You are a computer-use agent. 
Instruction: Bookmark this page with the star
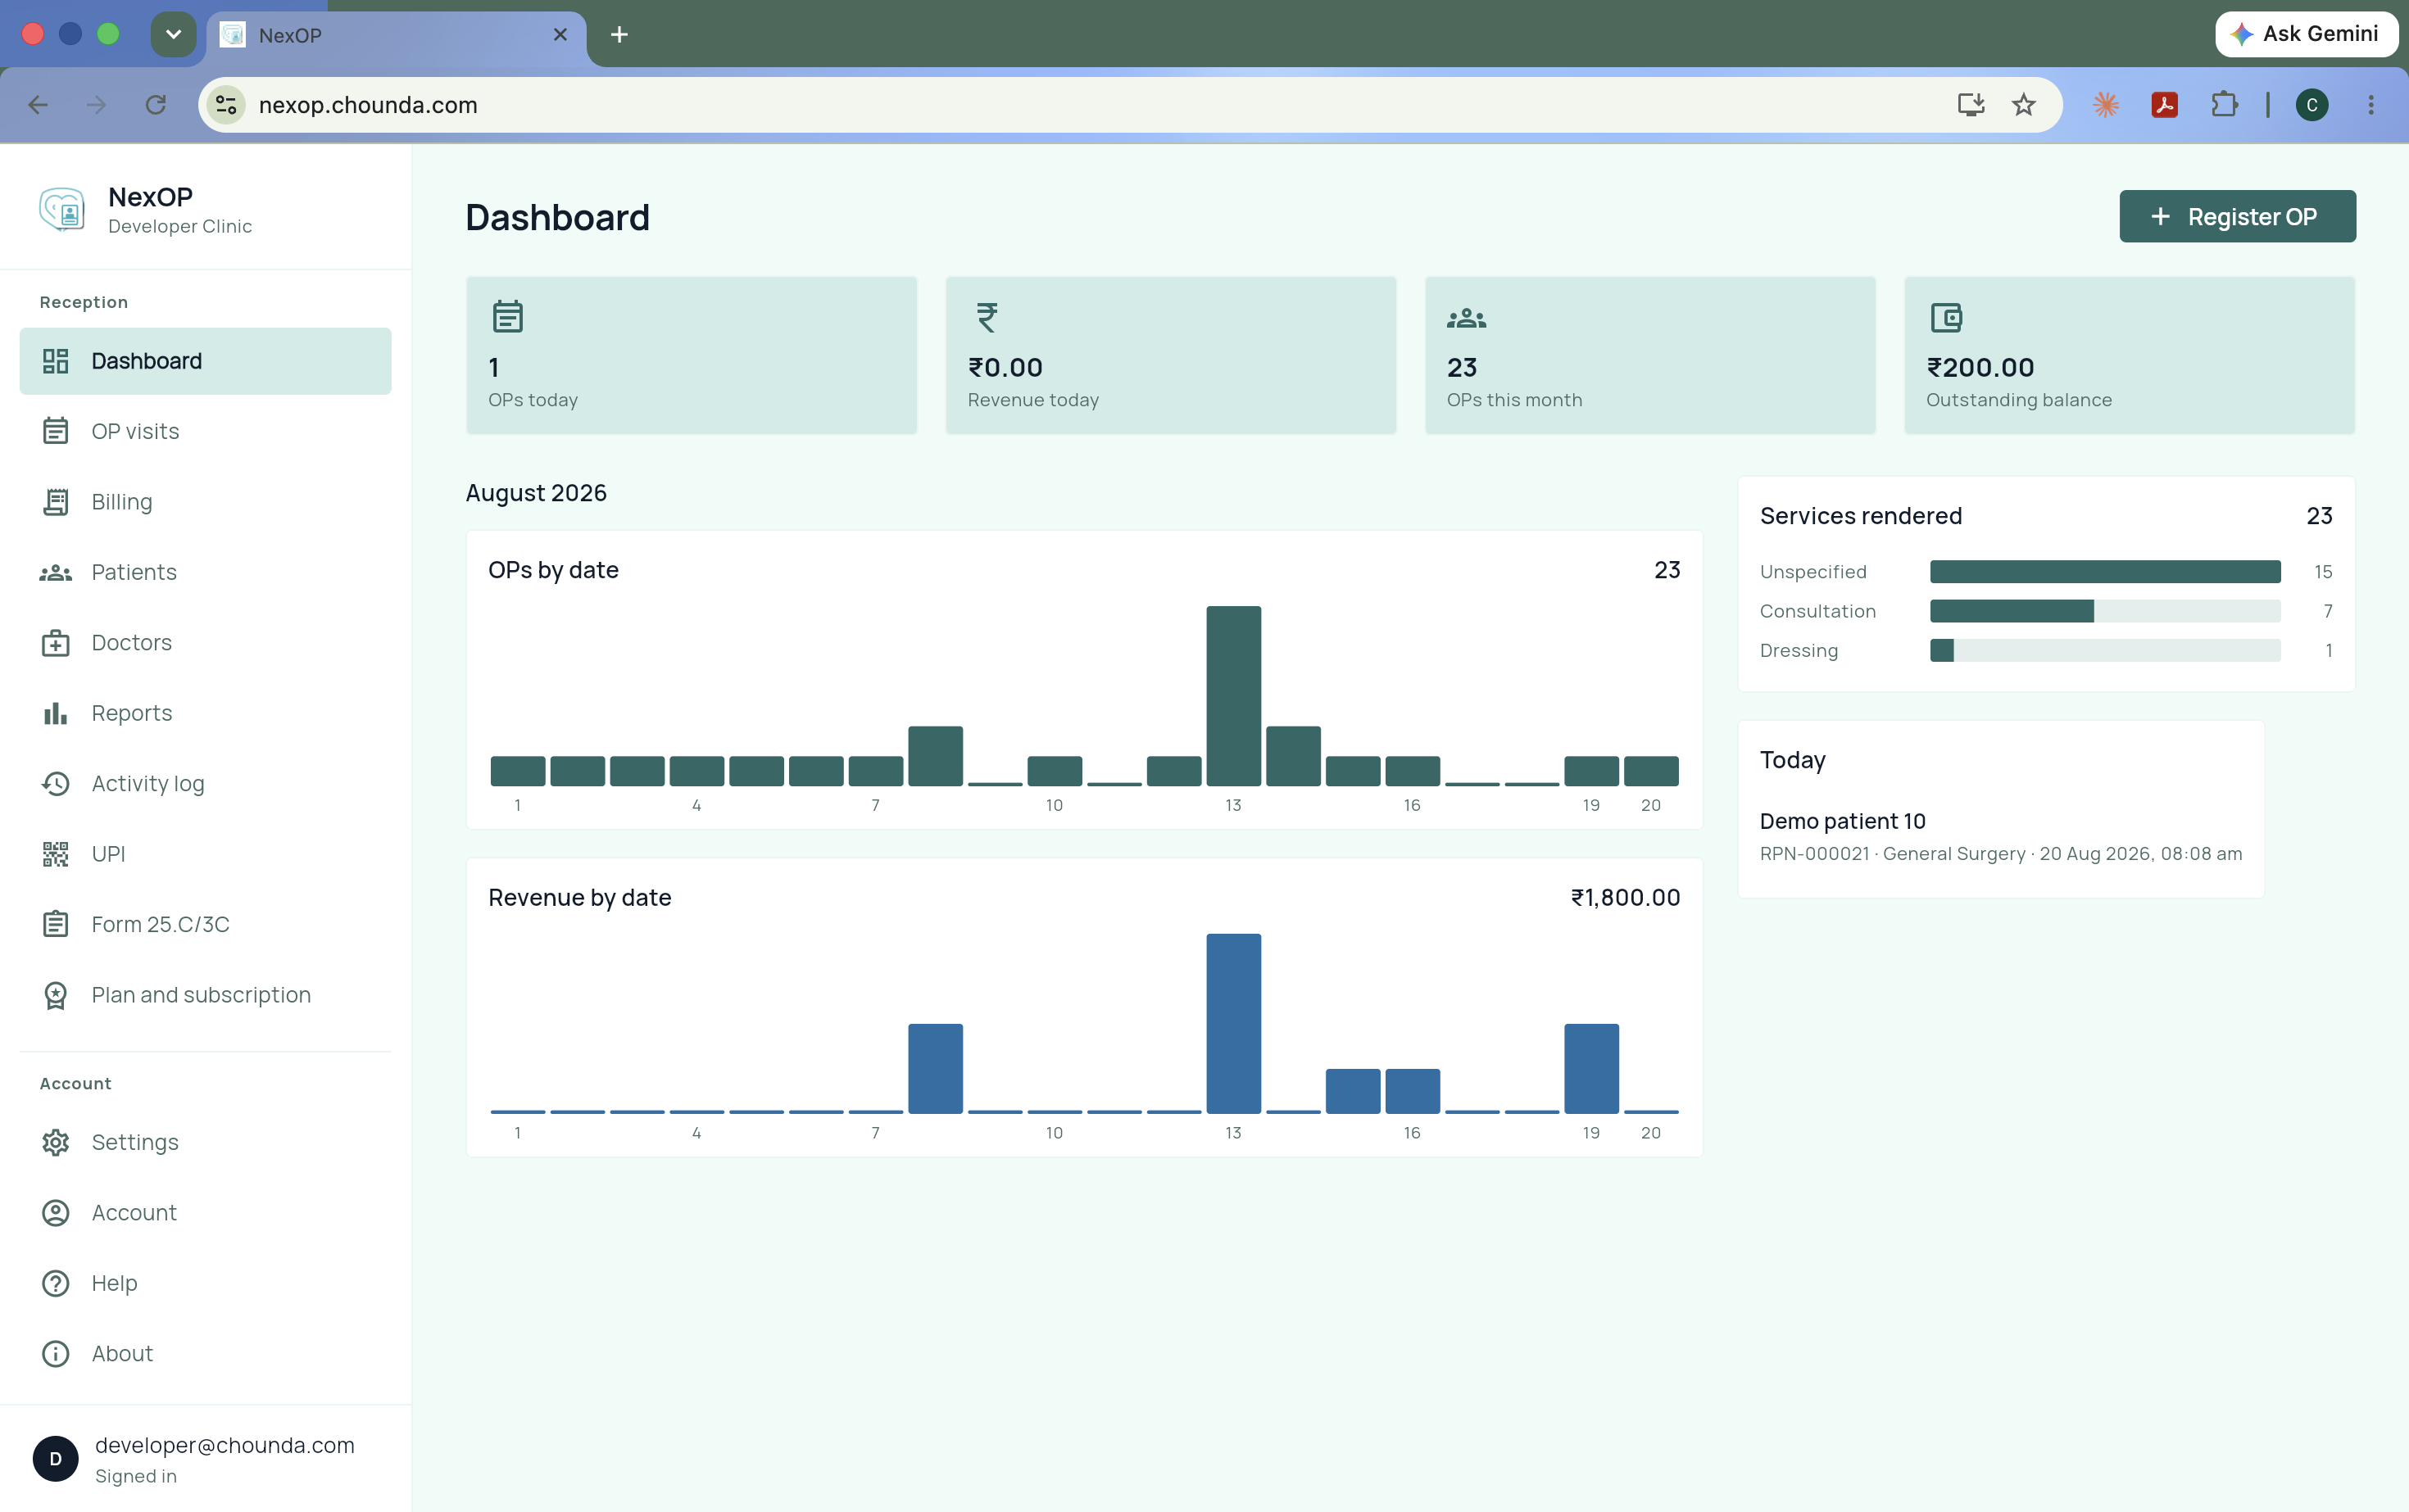2023,105
